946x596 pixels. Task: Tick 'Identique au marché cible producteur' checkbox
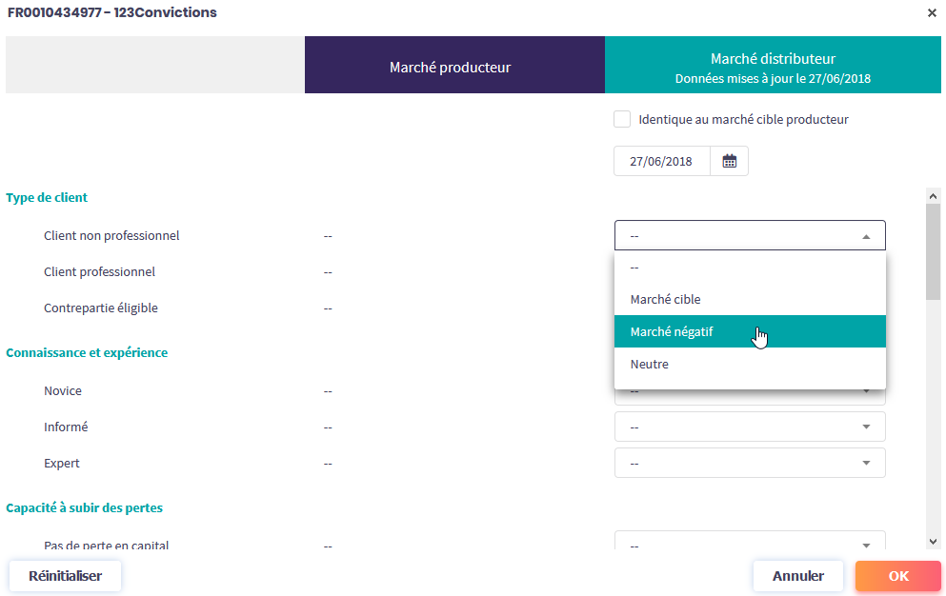(622, 119)
